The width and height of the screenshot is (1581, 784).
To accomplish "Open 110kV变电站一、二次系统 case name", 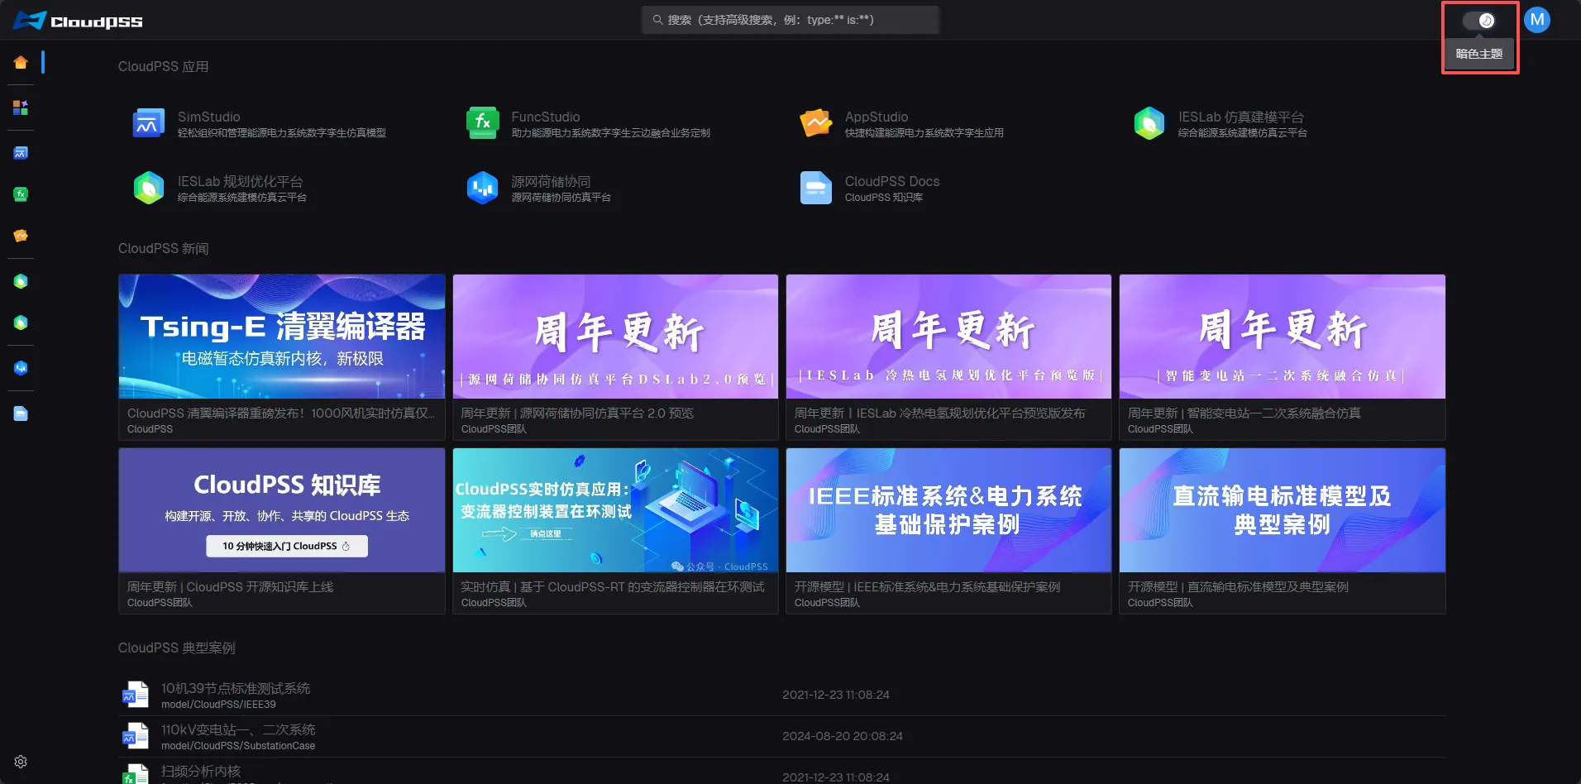I will click(x=238, y=729).
